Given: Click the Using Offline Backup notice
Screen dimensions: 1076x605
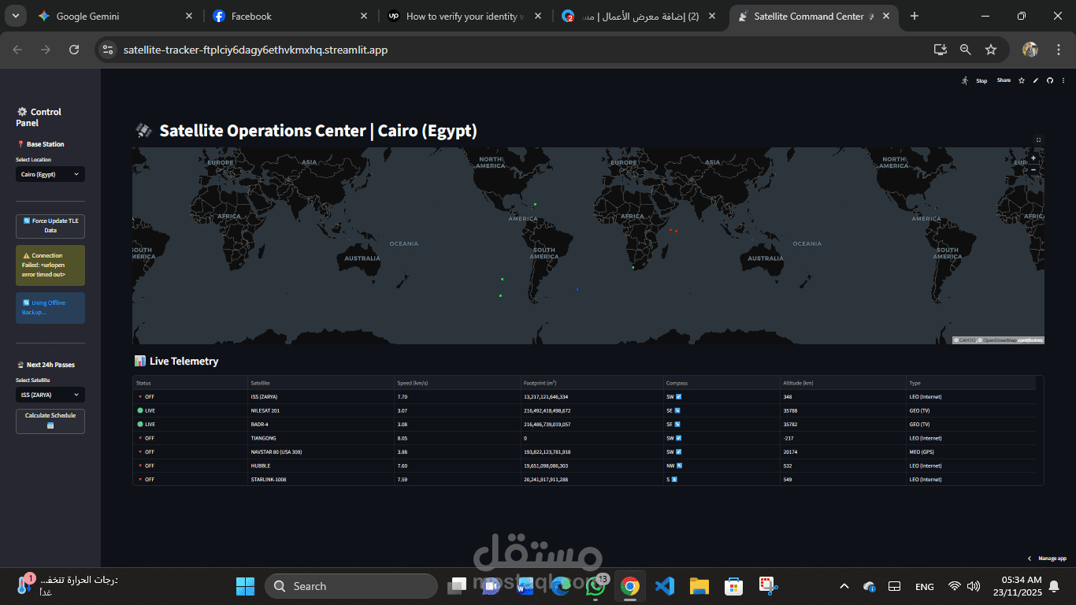Looking at the screenshot, I should tap(50, 308).
